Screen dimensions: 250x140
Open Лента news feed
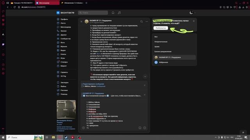(x=63, y=23)
